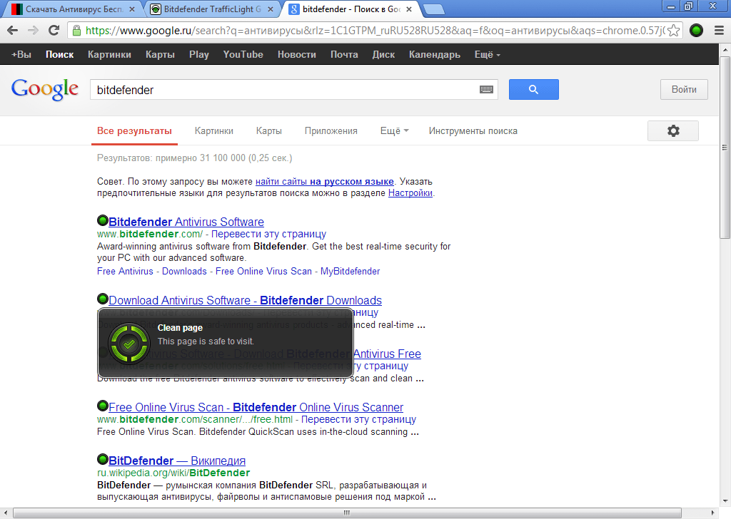Click the HTTPS lock icon in address bar
The height and width of the screenshot is (519, 731).
76,31
